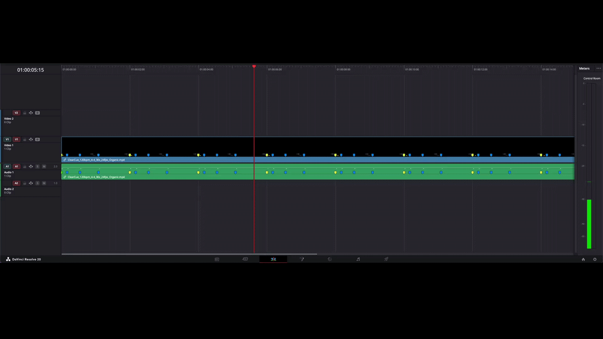Image resolution: width=603 pixels, height=339 pixels.
Task: Open Project Settings gear icon
Action: coord(595,259)
